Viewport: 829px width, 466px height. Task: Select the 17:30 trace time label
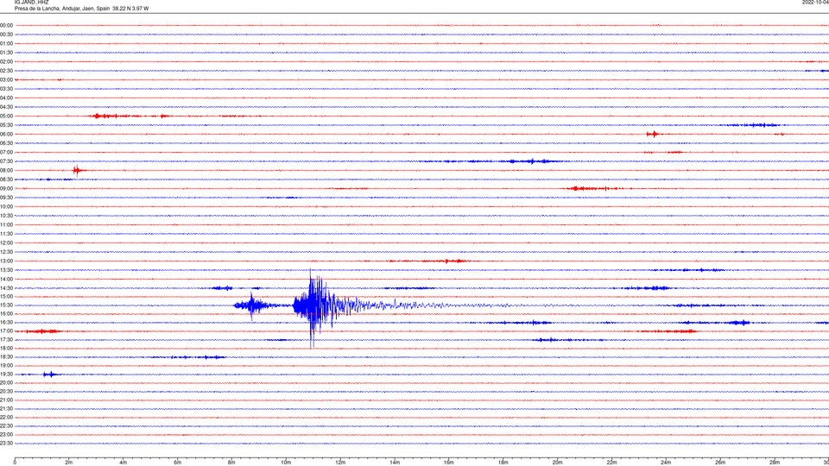tap(6, 340)
